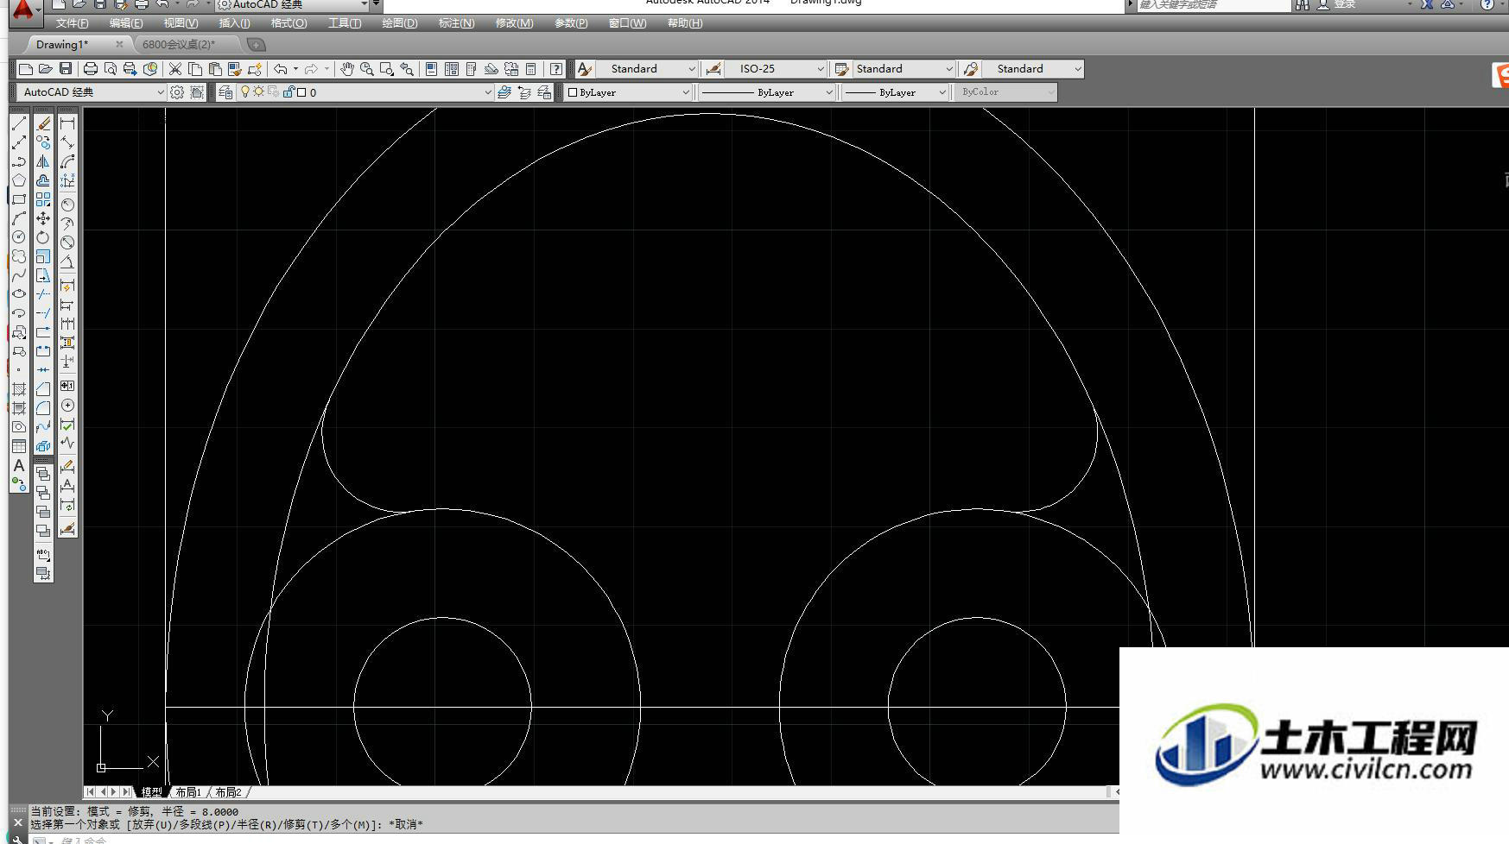Switch to the 布局1 layout tab
Screen dimensions: 1509x844
(188, 791)
